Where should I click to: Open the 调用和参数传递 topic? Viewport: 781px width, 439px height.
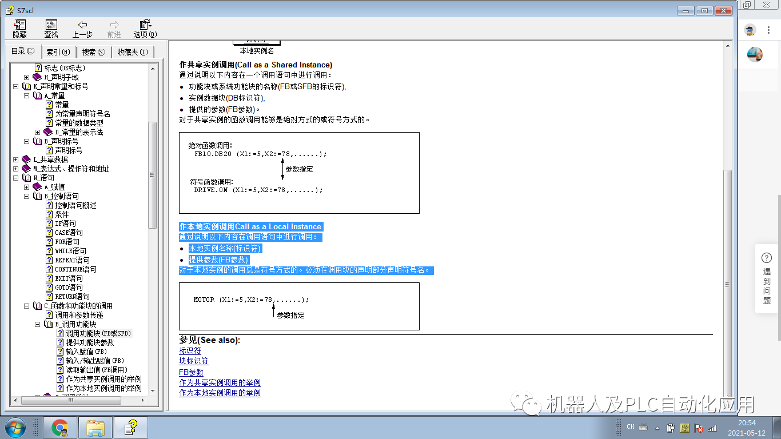pos(79,315)
